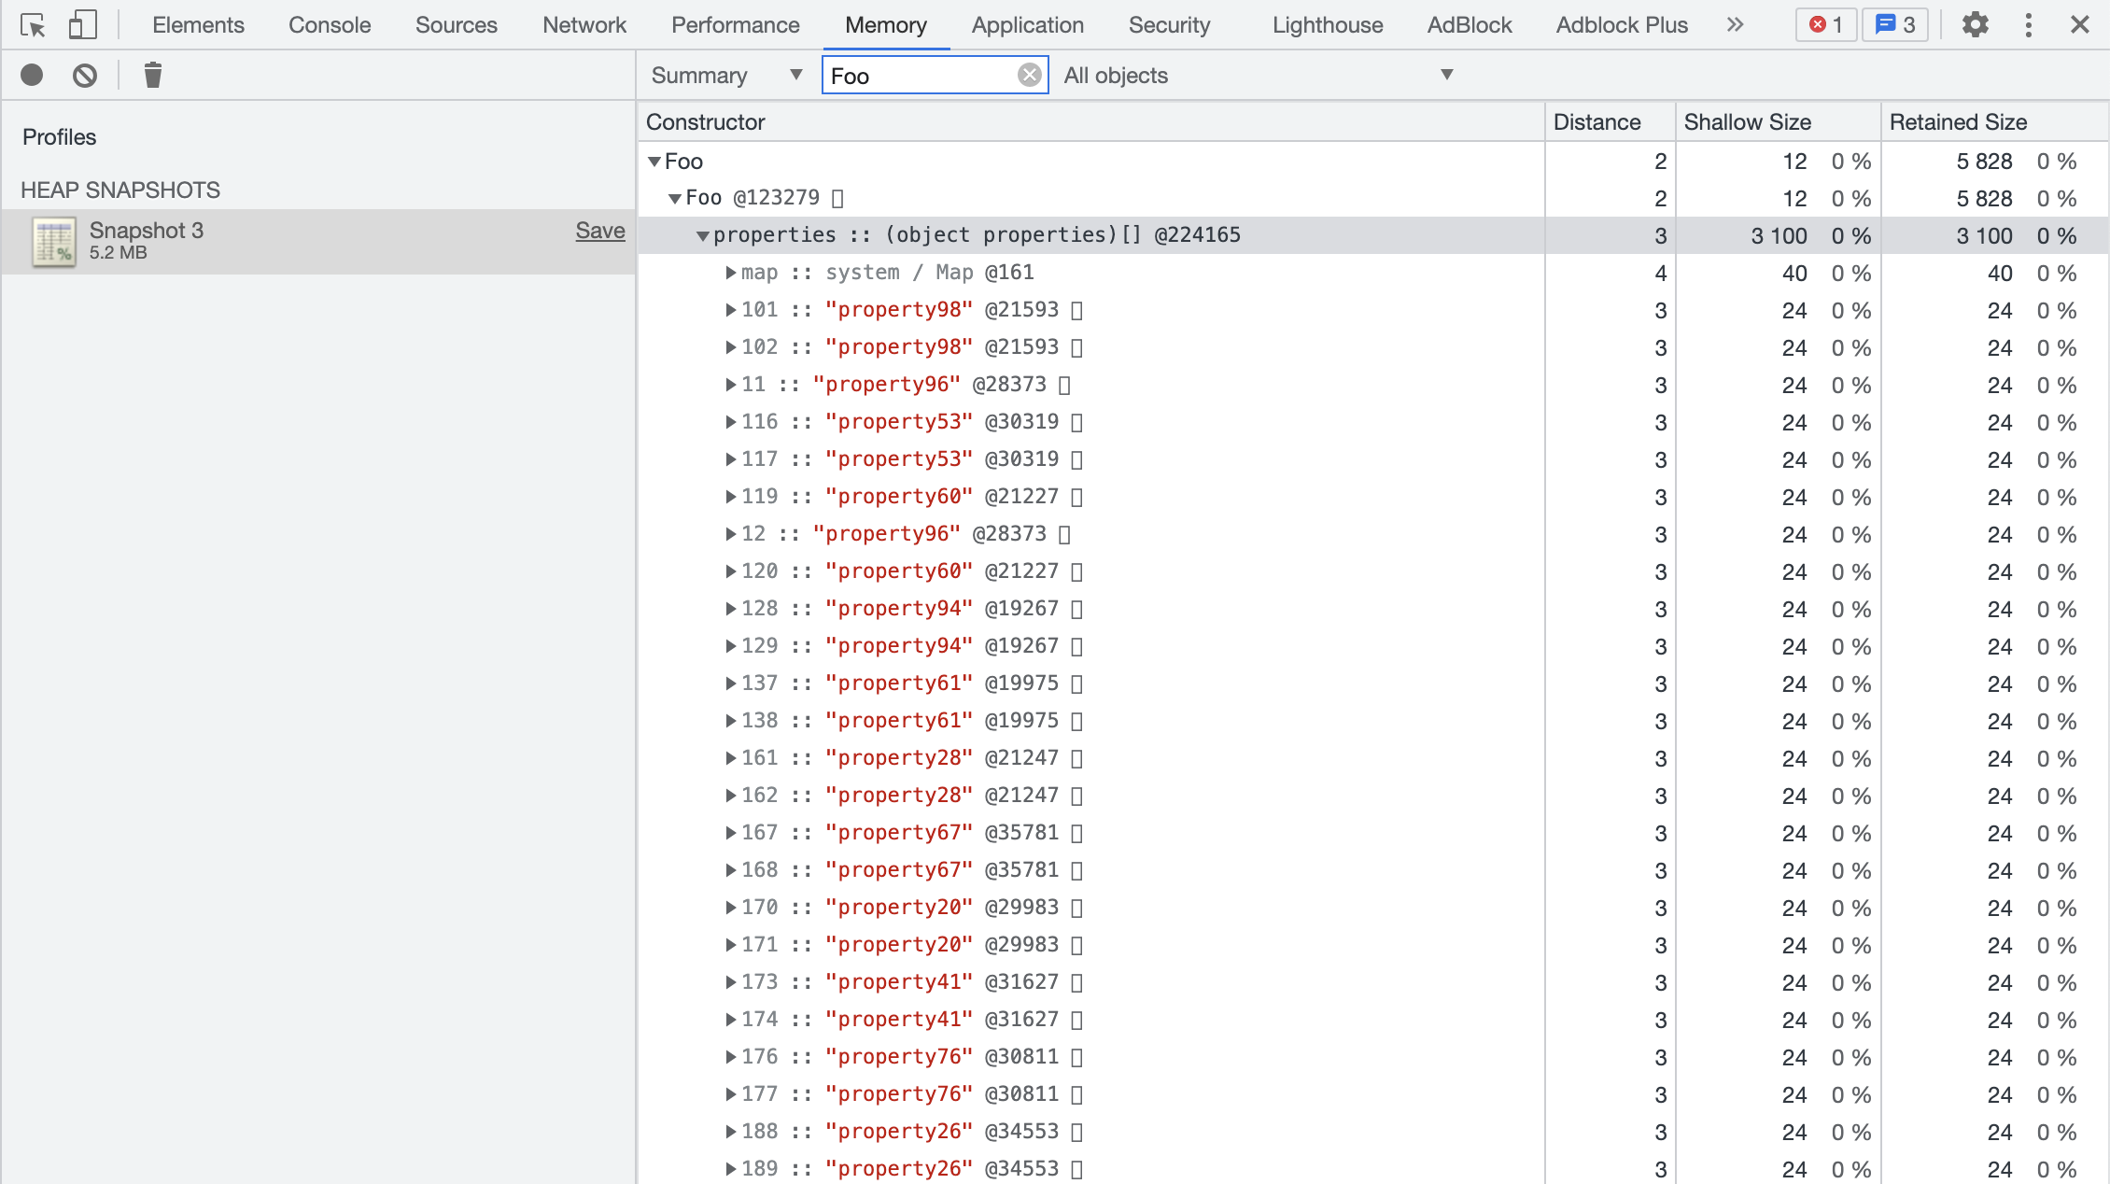Open the three-dot customize menu
The image size is (2110, 1184).
coord(2028,25)
